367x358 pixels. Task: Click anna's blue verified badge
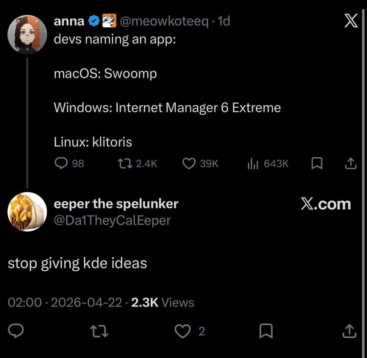click(94, 21)
